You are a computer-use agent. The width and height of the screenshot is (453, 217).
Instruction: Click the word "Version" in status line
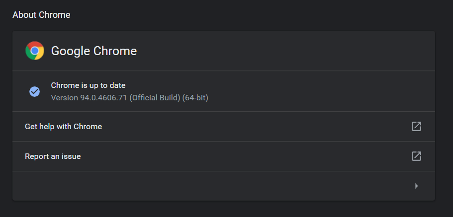pyautogui.click(x=64, y=98)
